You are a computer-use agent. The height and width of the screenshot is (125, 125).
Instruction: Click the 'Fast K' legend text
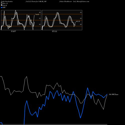[5, 5]
